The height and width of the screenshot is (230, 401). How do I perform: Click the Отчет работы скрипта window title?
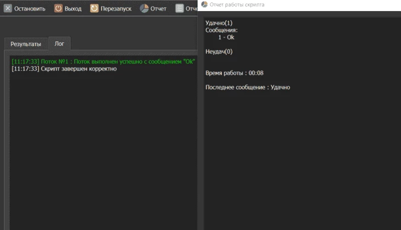(237, 4)
